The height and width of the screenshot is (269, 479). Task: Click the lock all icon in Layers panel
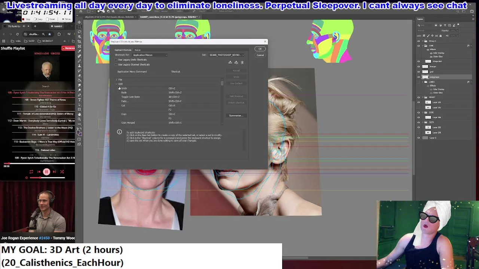440,35
